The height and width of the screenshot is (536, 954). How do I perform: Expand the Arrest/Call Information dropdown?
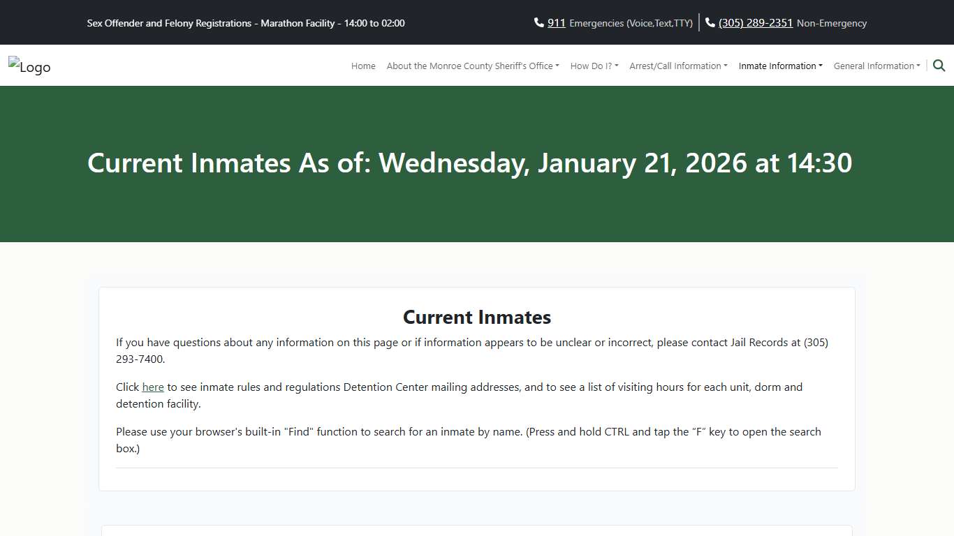(677, 66)
